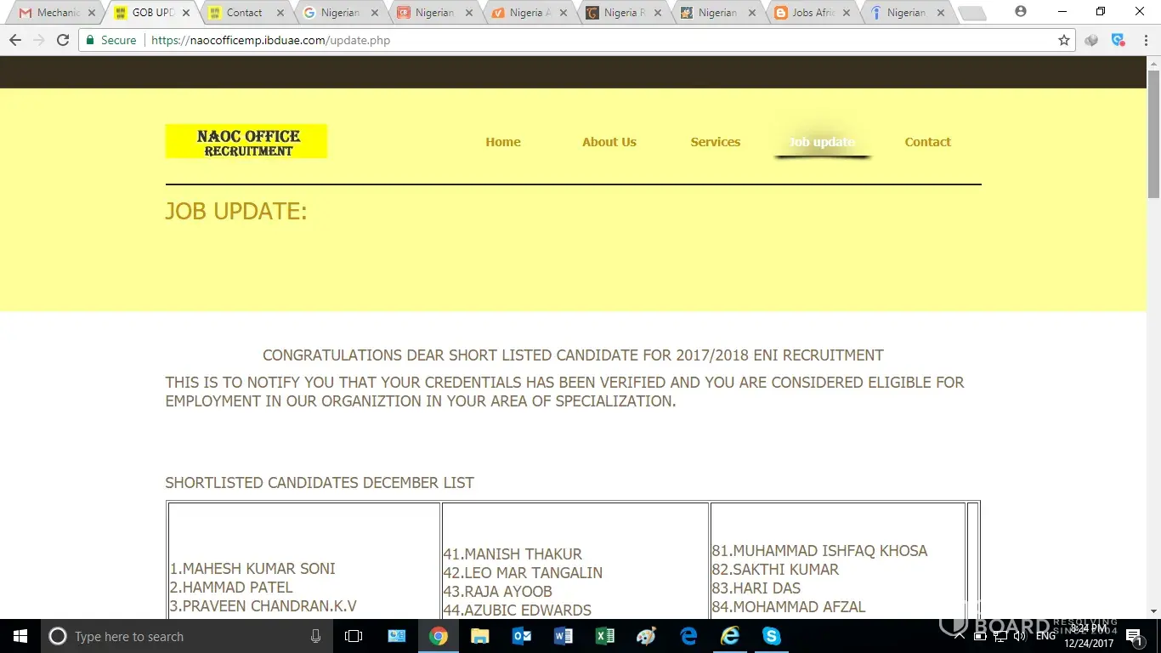Open the Action Center notifications icon
The image size is (1161, 653).
coord(1134,636)
